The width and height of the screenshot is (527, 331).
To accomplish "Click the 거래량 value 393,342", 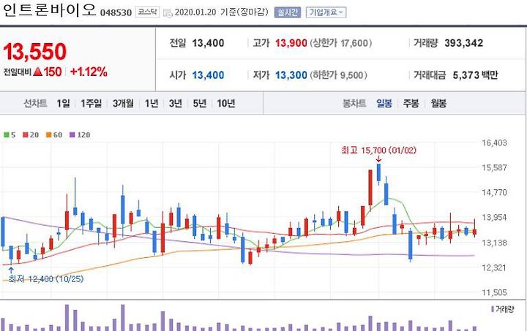I will pos(464,43).
